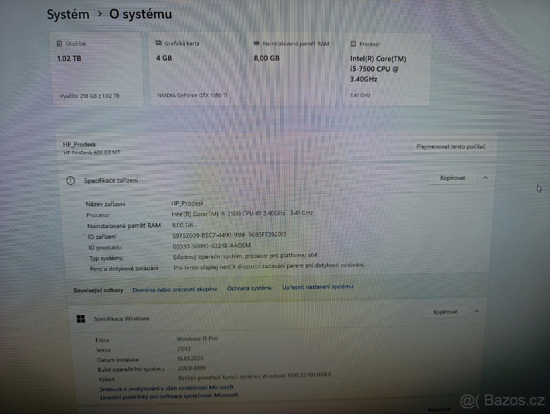Screen dimensions: 550x414
Task: Click Systém in the breadcrumb
Action: pos(68,14)
